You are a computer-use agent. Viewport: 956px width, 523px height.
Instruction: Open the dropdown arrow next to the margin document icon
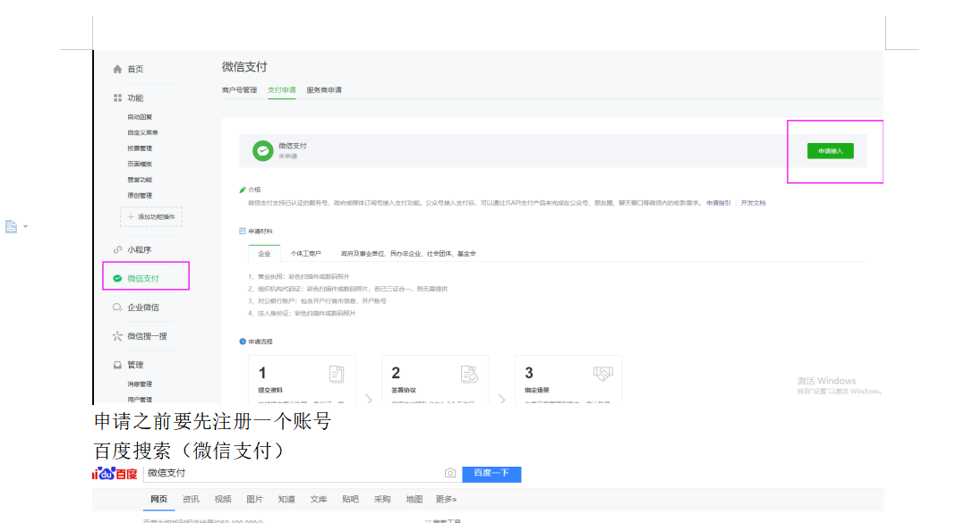tap(26, 226)
